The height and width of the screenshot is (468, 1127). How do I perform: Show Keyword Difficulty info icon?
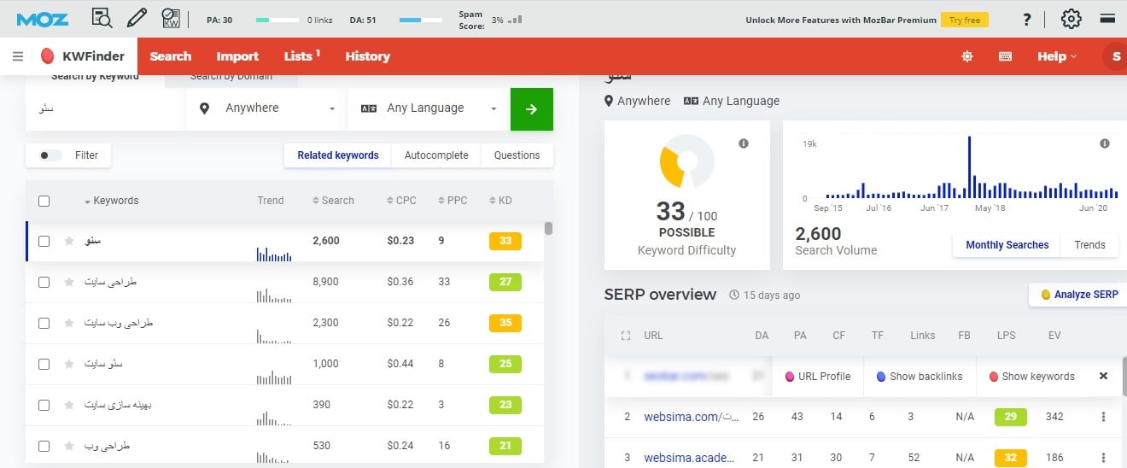coord(744,143)
